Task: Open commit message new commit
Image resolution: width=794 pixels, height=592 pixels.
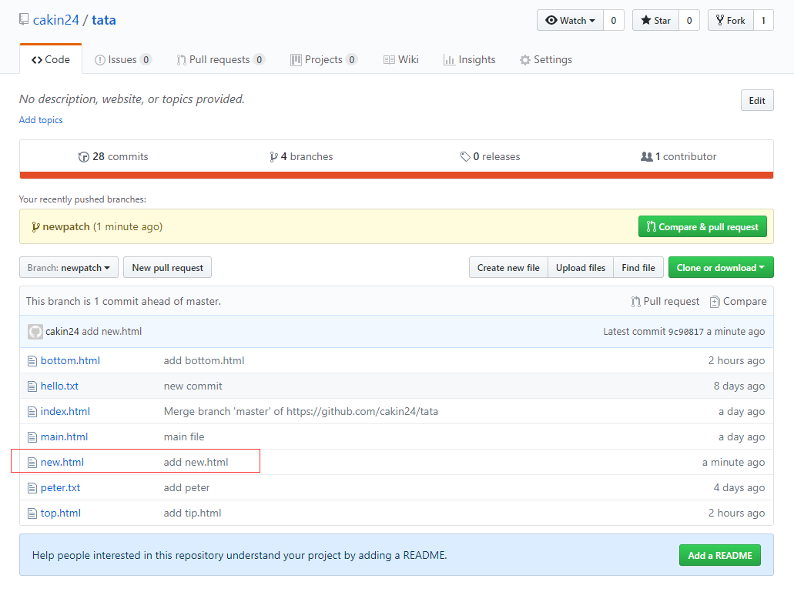Action: (x=193, y=386)
